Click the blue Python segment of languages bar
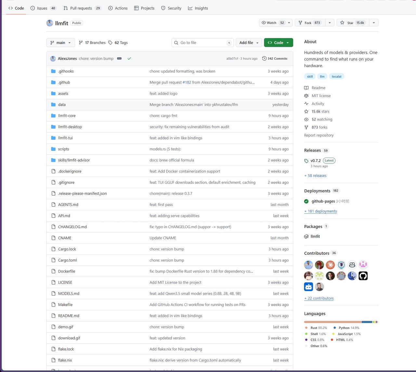The image size is (416, 372). pos(367,322)
